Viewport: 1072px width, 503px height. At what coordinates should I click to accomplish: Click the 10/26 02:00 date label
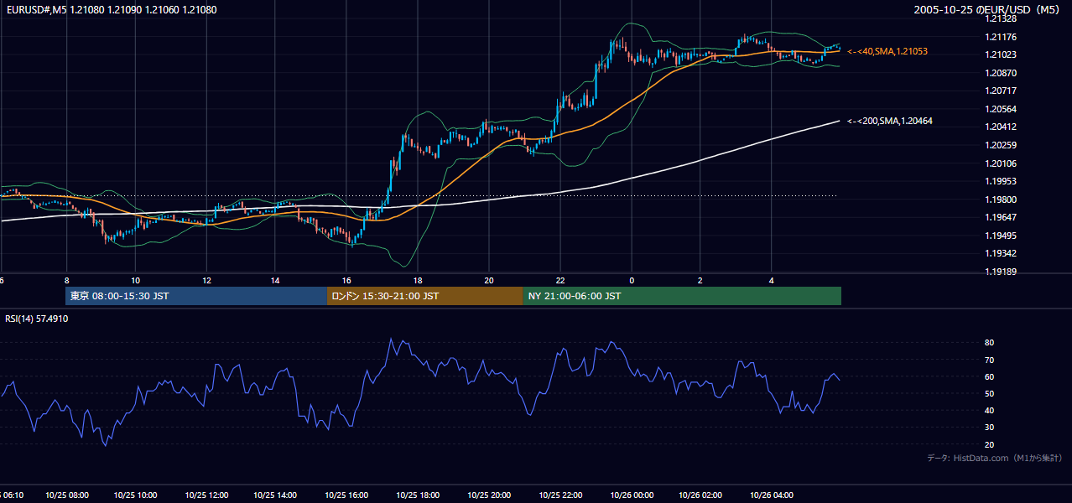tap(701, 495)
